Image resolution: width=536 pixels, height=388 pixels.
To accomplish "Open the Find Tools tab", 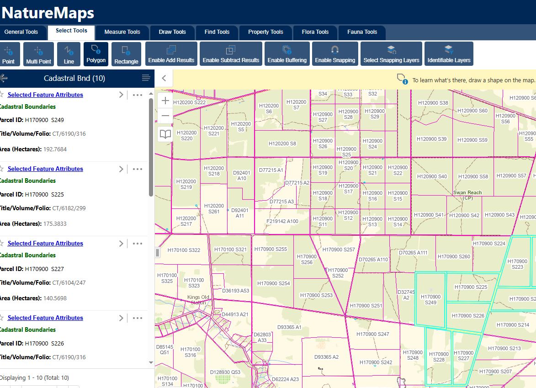I will pyautogui.click(x=217, y=32).
